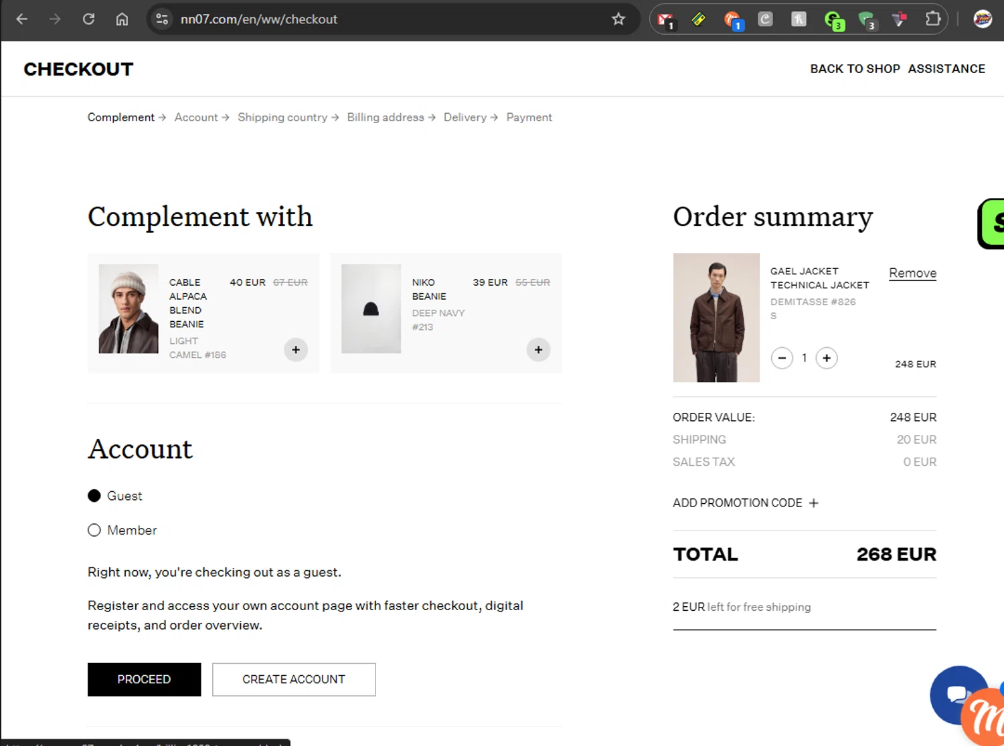
Task: Click the Sales Tax 0 EUR value
Action: 920,462
